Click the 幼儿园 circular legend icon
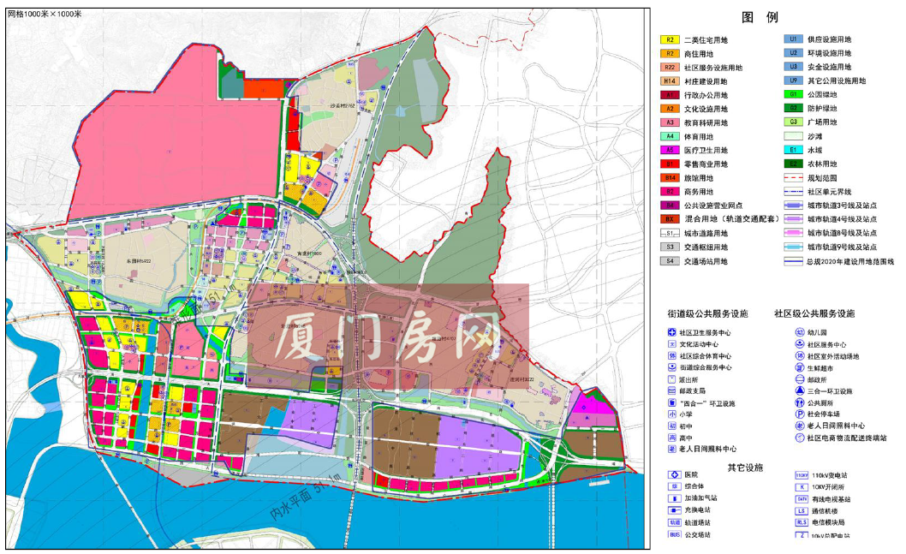This screenshot has width=906, height=554. coord(800,332)
